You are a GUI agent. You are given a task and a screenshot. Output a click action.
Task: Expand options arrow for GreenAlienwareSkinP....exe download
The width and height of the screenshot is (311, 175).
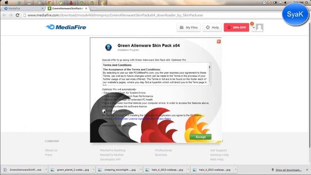click(46, 170)
